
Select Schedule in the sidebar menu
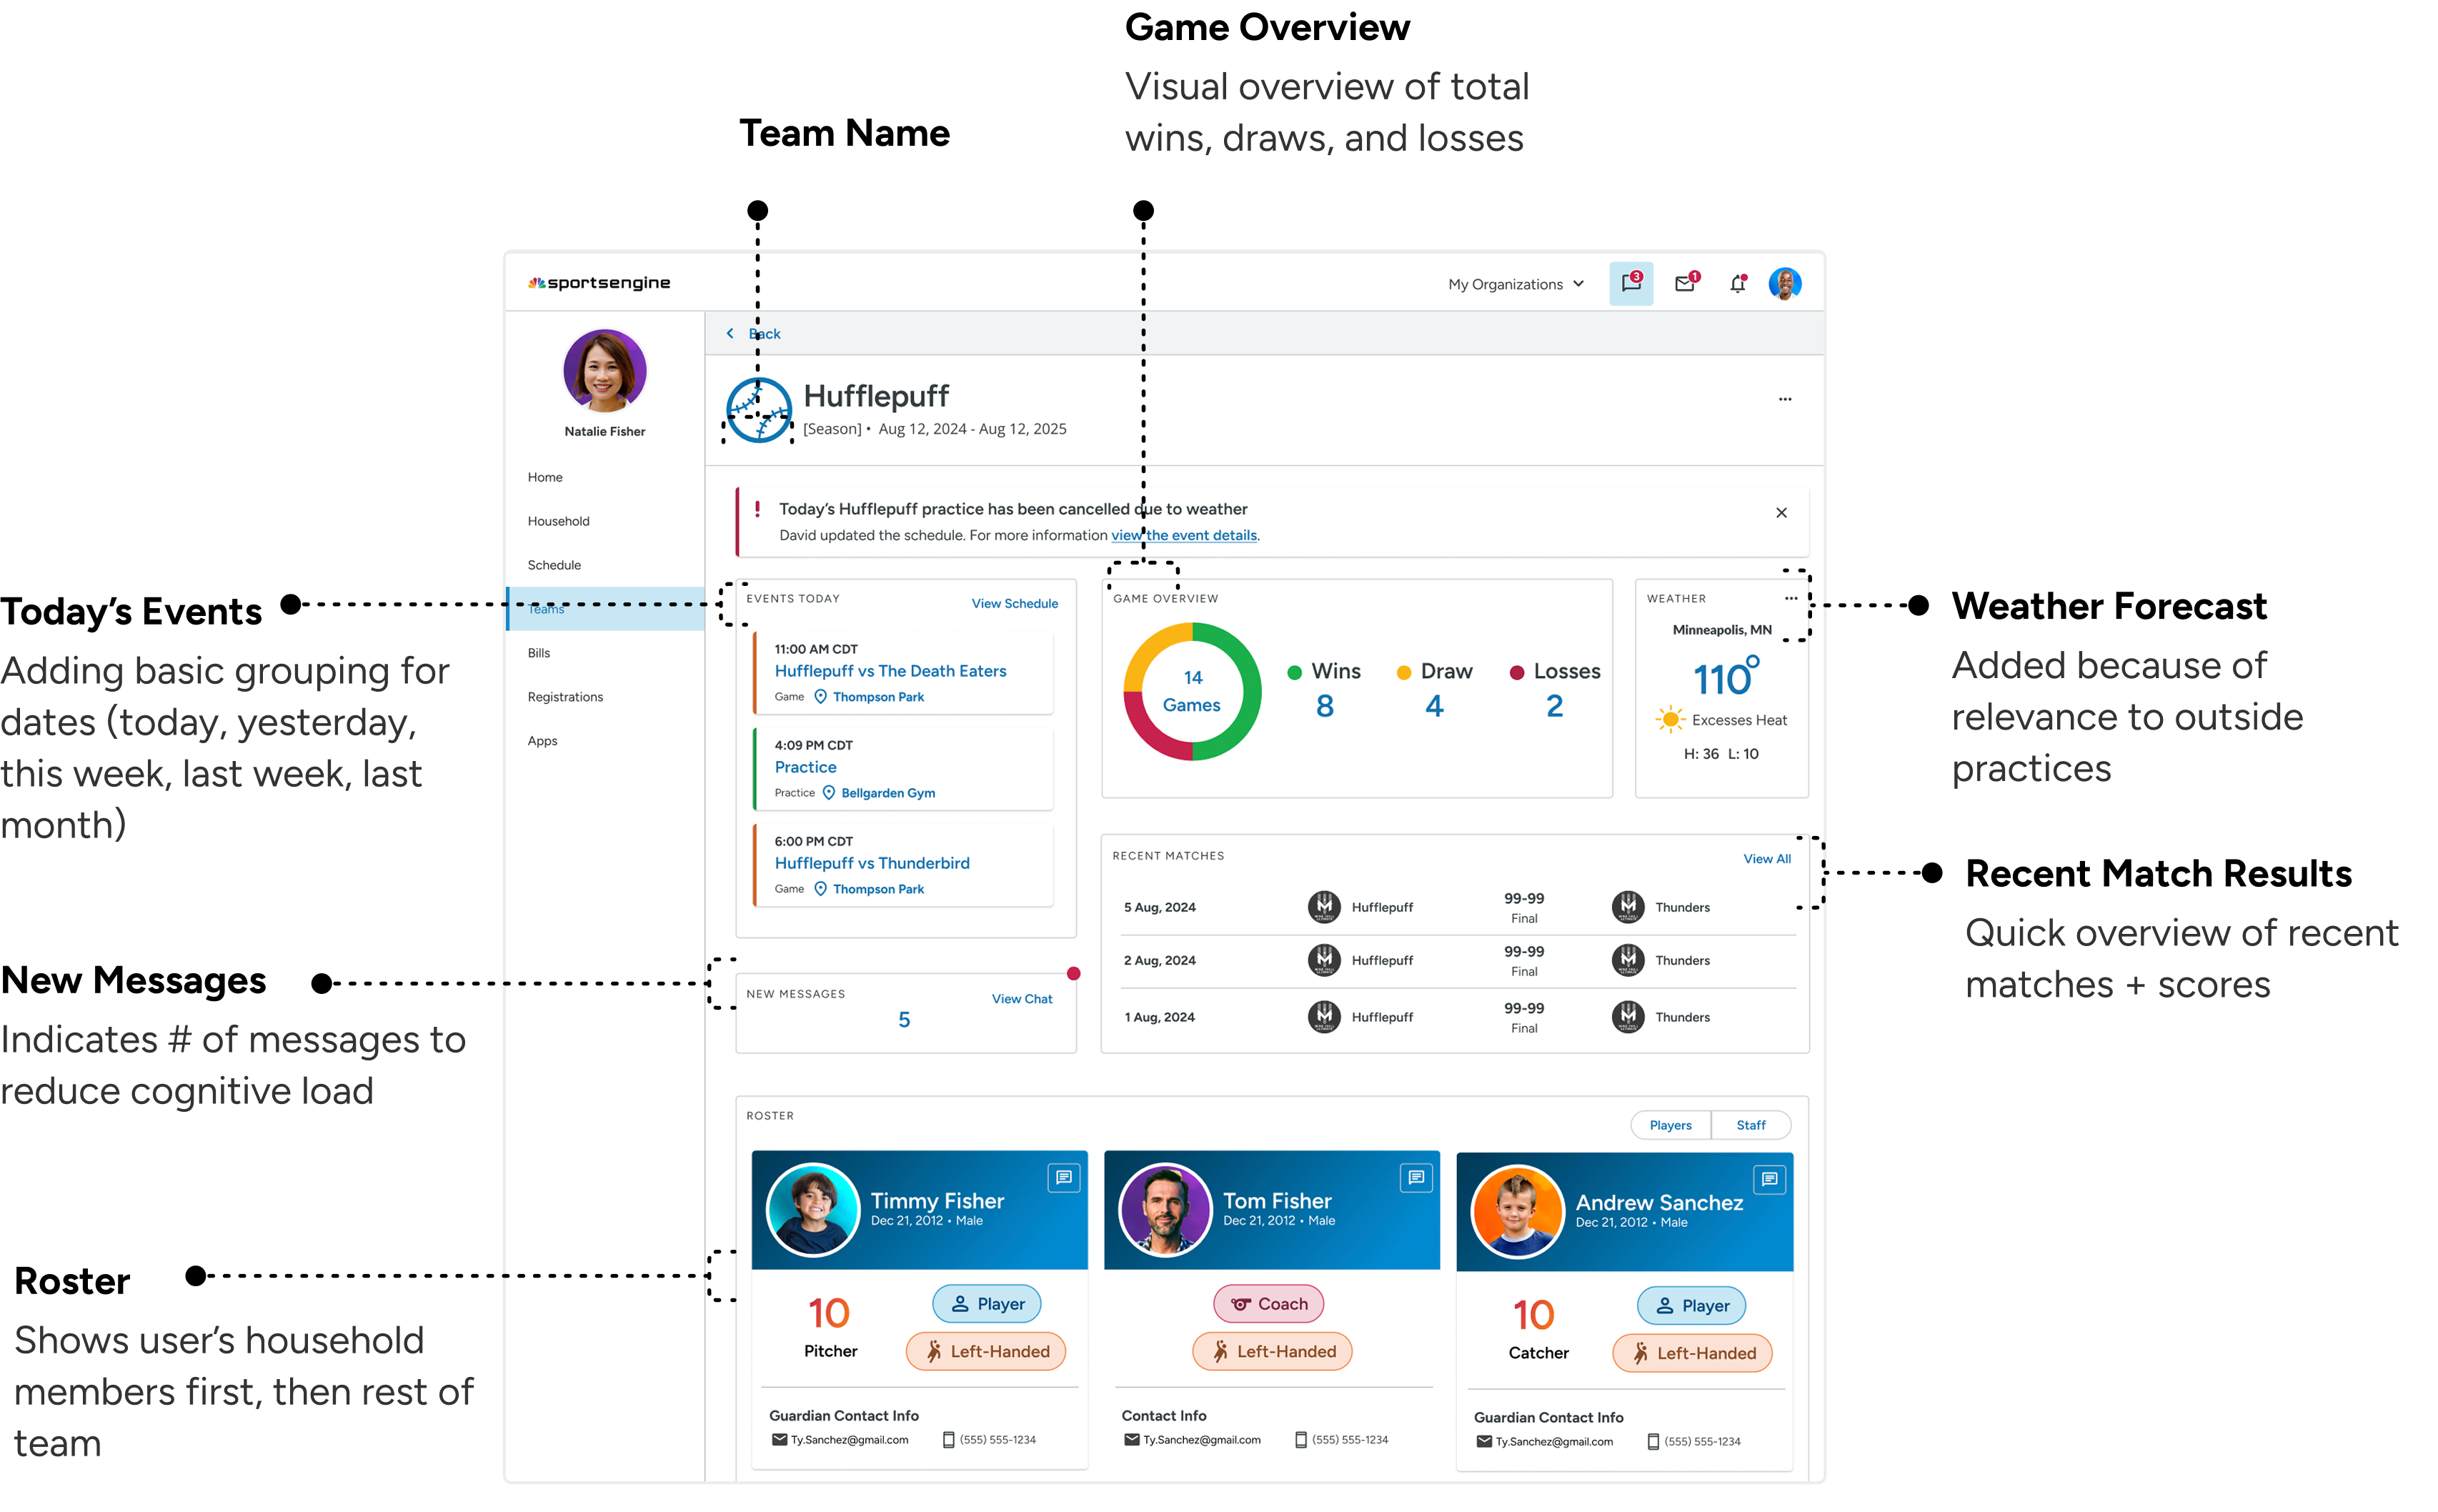tap(554, 565)
